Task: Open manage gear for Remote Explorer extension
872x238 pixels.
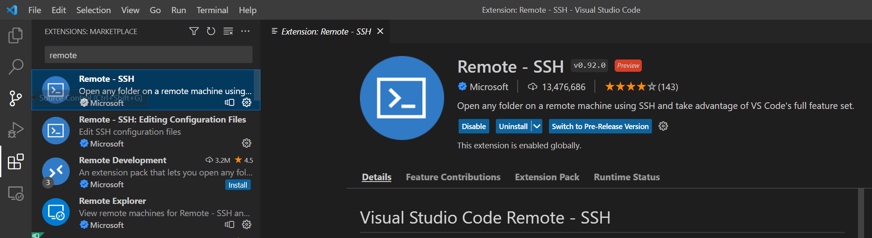Action: (x=247, y=224)
